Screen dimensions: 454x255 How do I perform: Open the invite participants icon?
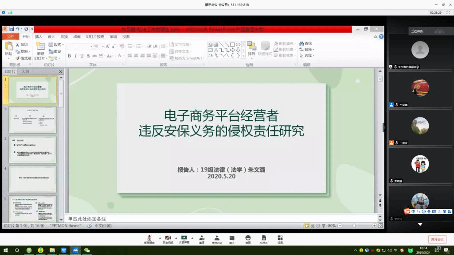click(x=201, y=238)
